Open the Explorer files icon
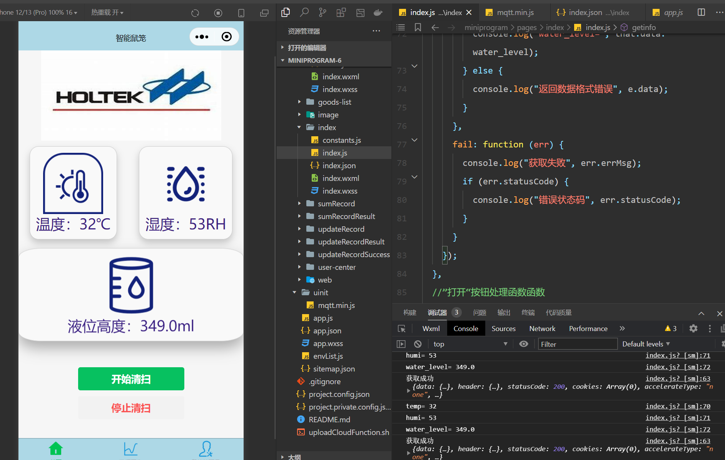The image size is (725, 460). (x=286, y=12)
